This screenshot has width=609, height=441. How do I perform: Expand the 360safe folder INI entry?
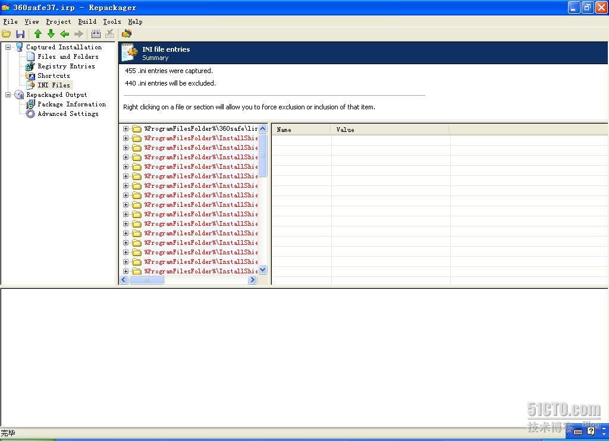125,129
